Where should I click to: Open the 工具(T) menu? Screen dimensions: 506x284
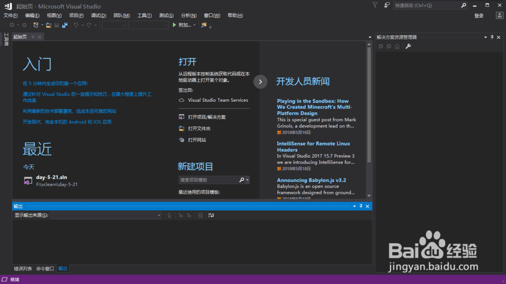click(x=144, y=16)
